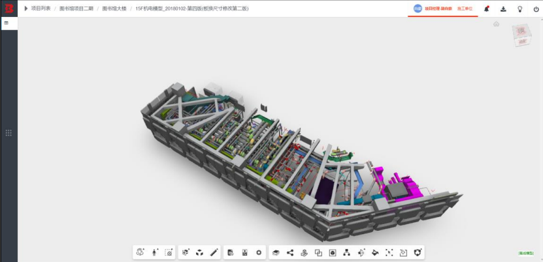Open the model tree hierarchy icon
The height and width of the screenshot is (262, 543).
347,253
